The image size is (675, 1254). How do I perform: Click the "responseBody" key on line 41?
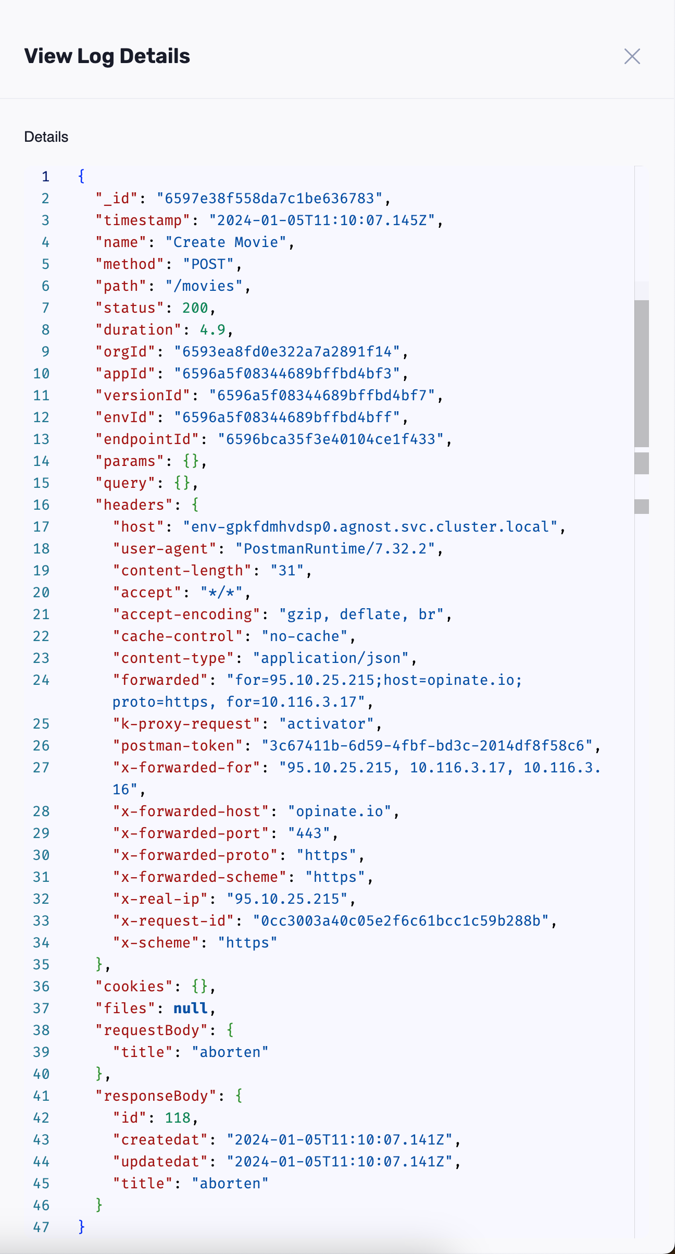156,1096
